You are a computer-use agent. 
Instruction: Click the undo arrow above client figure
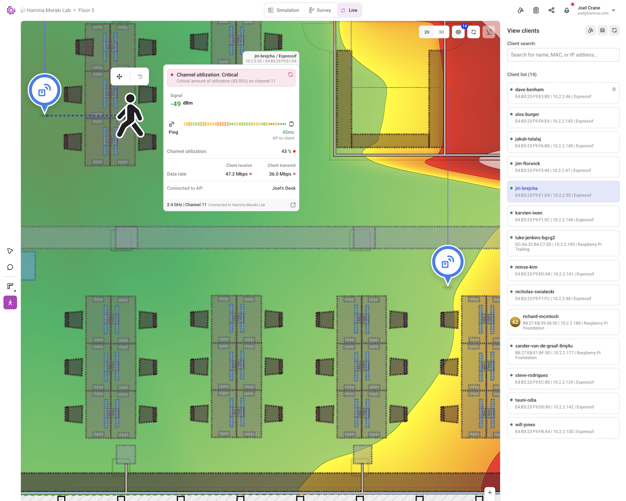[x=140, y=76]
